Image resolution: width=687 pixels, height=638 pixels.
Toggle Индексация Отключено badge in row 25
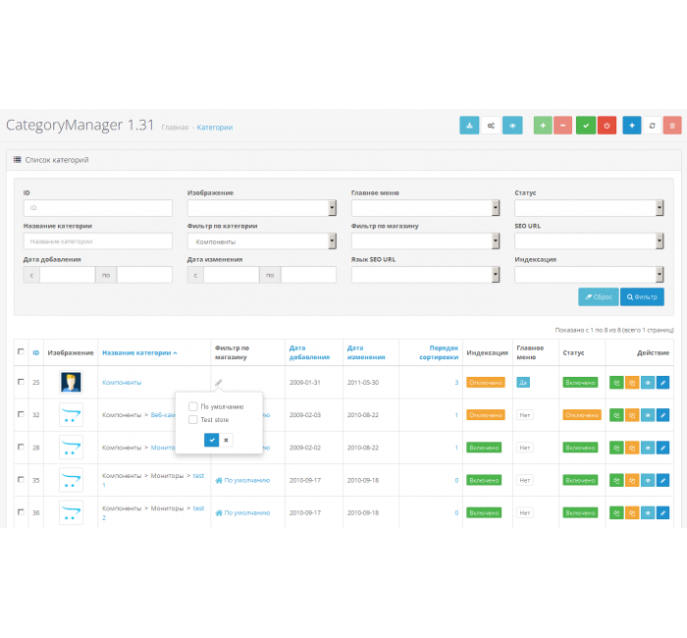pos(486,383)
